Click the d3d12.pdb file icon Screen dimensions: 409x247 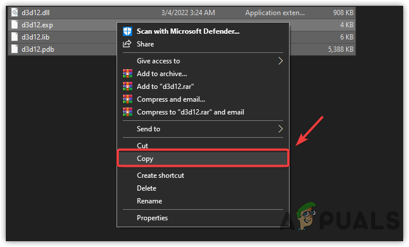coord(15,49)
